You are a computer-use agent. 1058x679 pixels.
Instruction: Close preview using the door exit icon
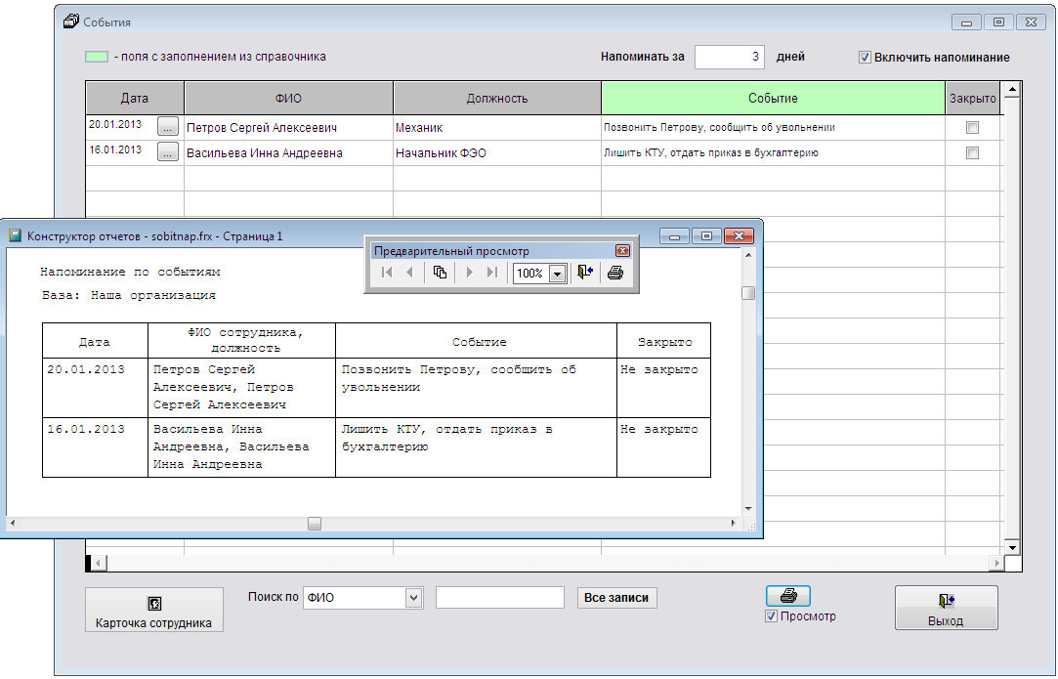(x=585, y=274)
